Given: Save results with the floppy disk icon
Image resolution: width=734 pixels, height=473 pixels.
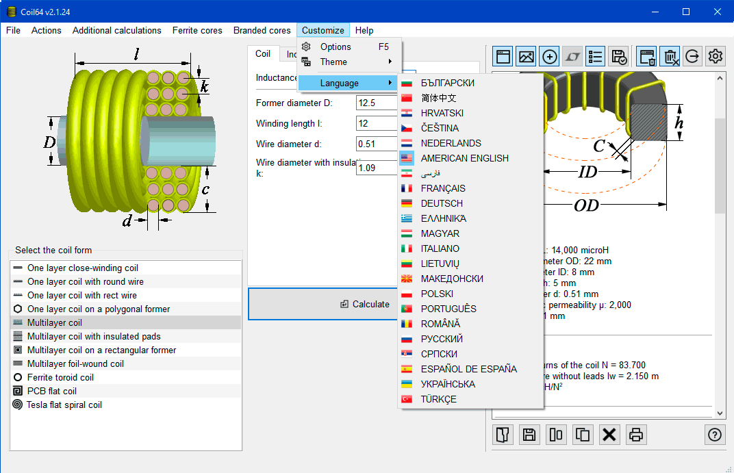Looking at the screenshot, I should pyautogui.click(x=529, y=435).
